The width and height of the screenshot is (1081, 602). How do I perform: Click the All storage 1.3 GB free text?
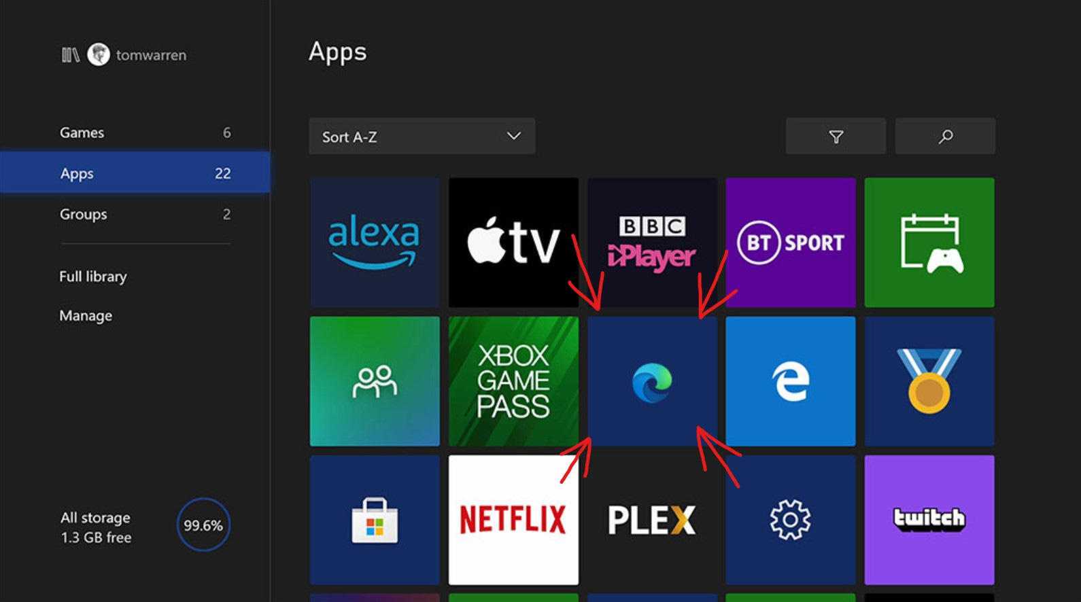point(96,527)
